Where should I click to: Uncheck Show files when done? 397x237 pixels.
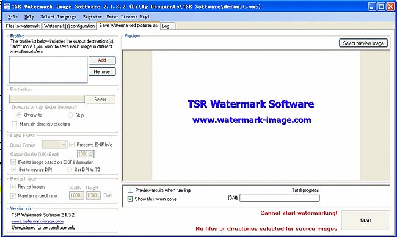(x=130, y=199)
